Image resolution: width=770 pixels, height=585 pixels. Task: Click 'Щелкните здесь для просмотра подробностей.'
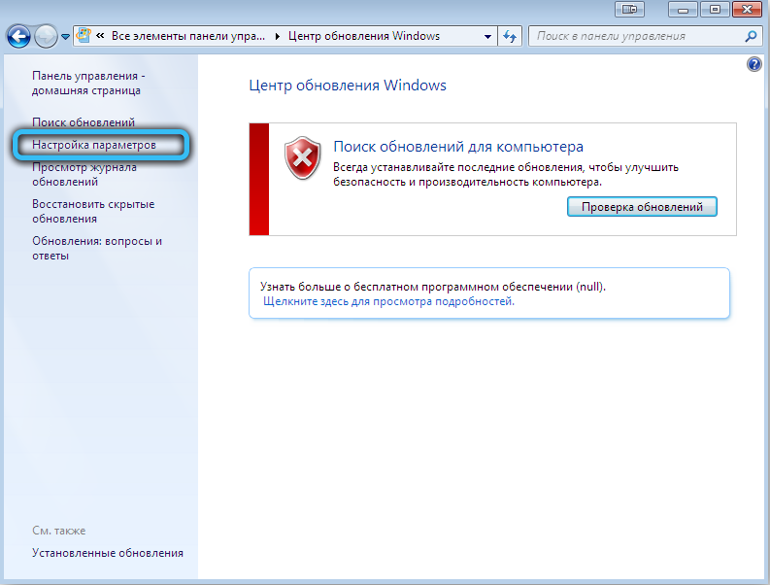(x=389, y=301)
